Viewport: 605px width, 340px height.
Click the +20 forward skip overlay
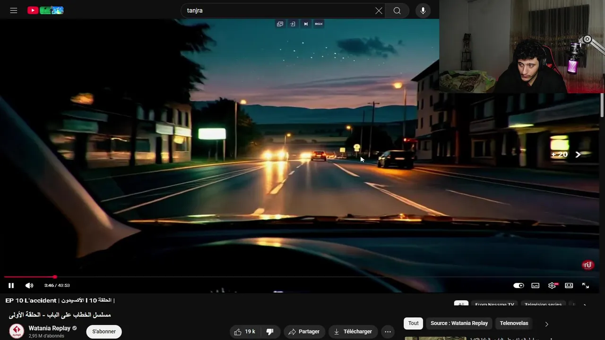(559, 154)
